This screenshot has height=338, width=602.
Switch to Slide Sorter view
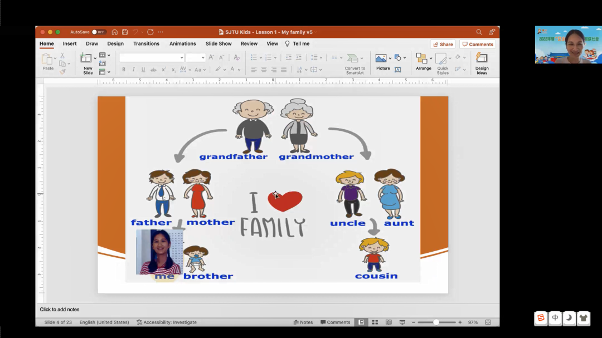375,322
